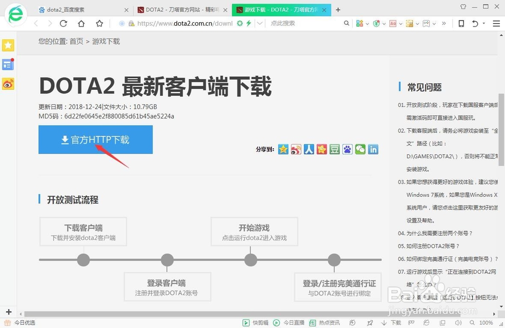Open undo closed tabs dropdown arrow
The width and height of the screenshot is (505, 328).
pos(484,23)
